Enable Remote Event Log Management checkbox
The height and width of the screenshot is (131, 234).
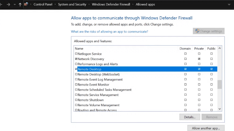pyautogui.click(x=76, y=79)
